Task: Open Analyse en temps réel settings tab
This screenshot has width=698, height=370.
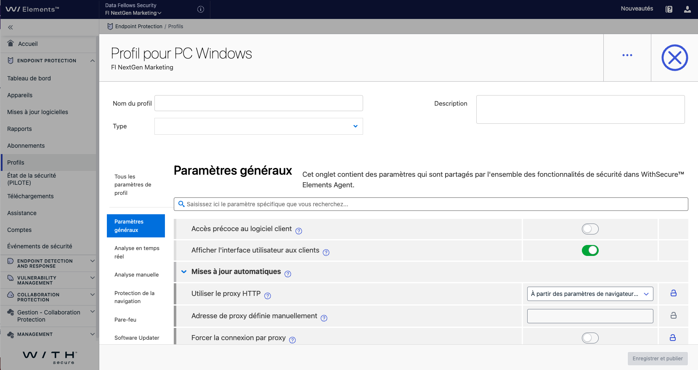Action: 136,252
